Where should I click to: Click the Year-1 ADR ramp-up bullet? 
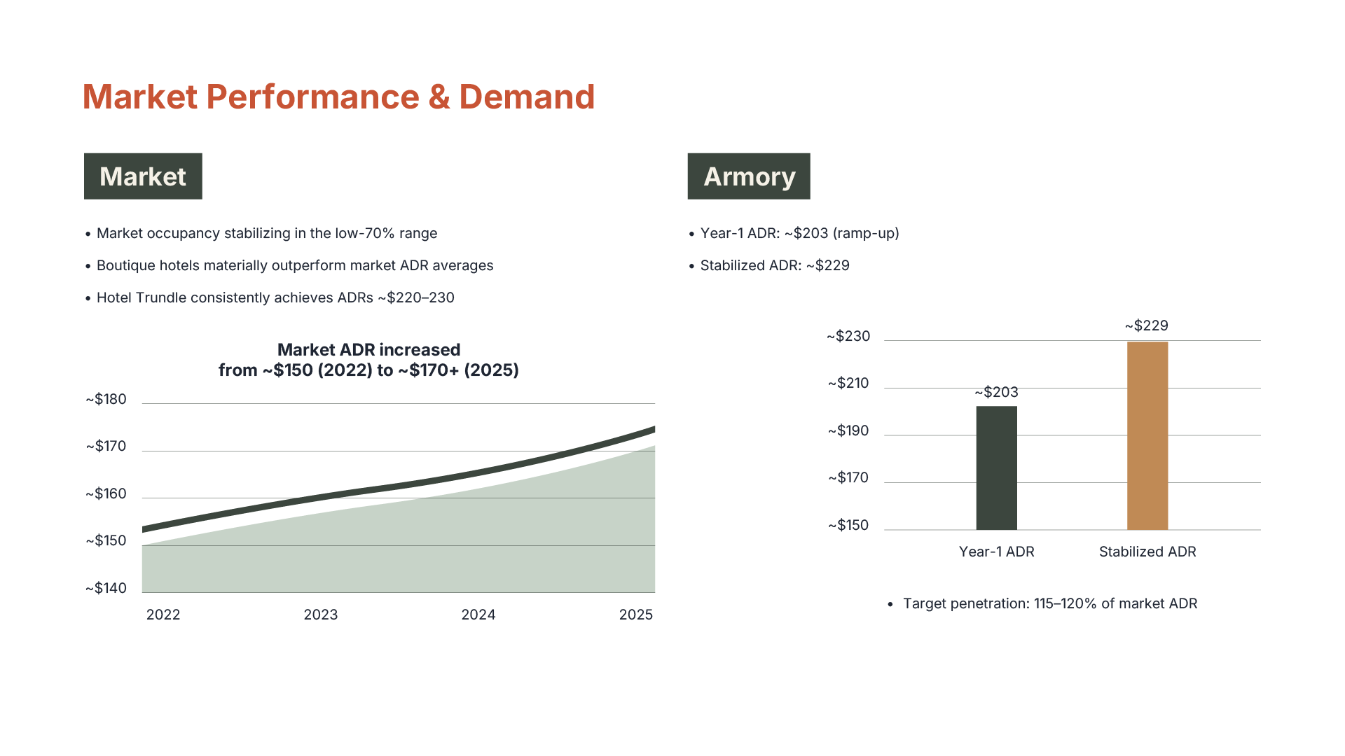coord(799,233)
